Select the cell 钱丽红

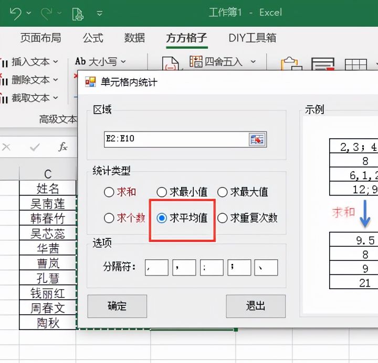pyautogui.click(x=48, y=292)
